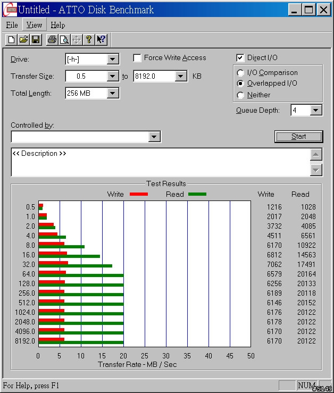Click the New document toolbar icon
This screenshot has width=334, height=393.
pyautogui.click(x=11, y=39)
